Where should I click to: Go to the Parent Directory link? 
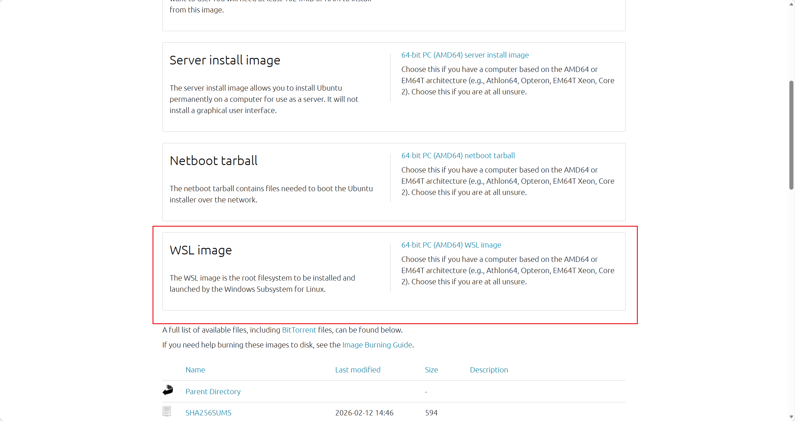click(x=213, y=392)
